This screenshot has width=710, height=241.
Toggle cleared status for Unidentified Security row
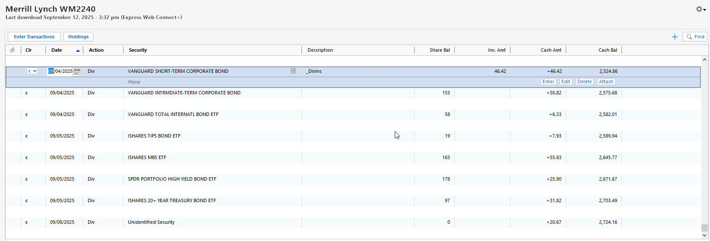tap(27, 222)
